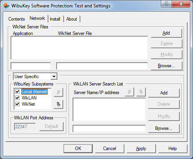The image size is (193, 159).
Task: Move server up in WkLAN search list
Action: (x=129, y=92)
